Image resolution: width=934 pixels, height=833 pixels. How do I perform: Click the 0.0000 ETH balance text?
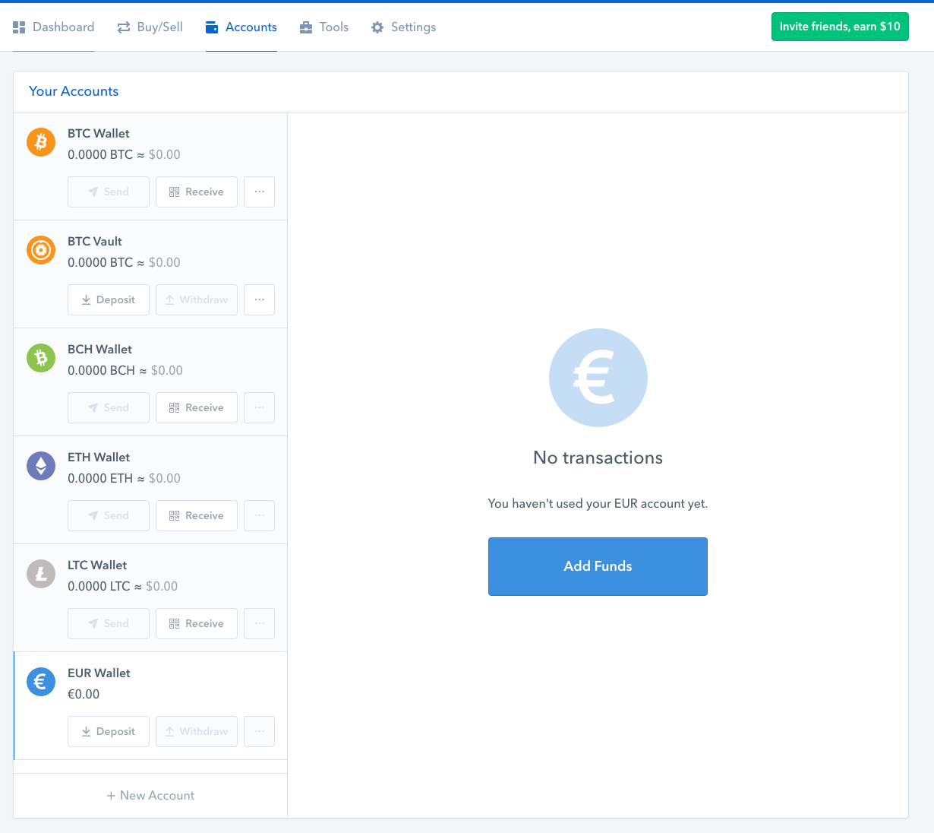[x=100, y=479]
